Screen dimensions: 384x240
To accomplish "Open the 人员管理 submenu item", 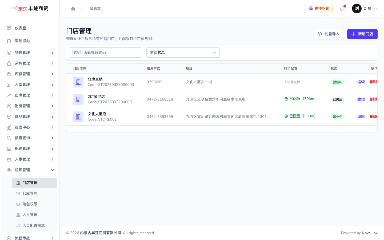I will point(34,215).
